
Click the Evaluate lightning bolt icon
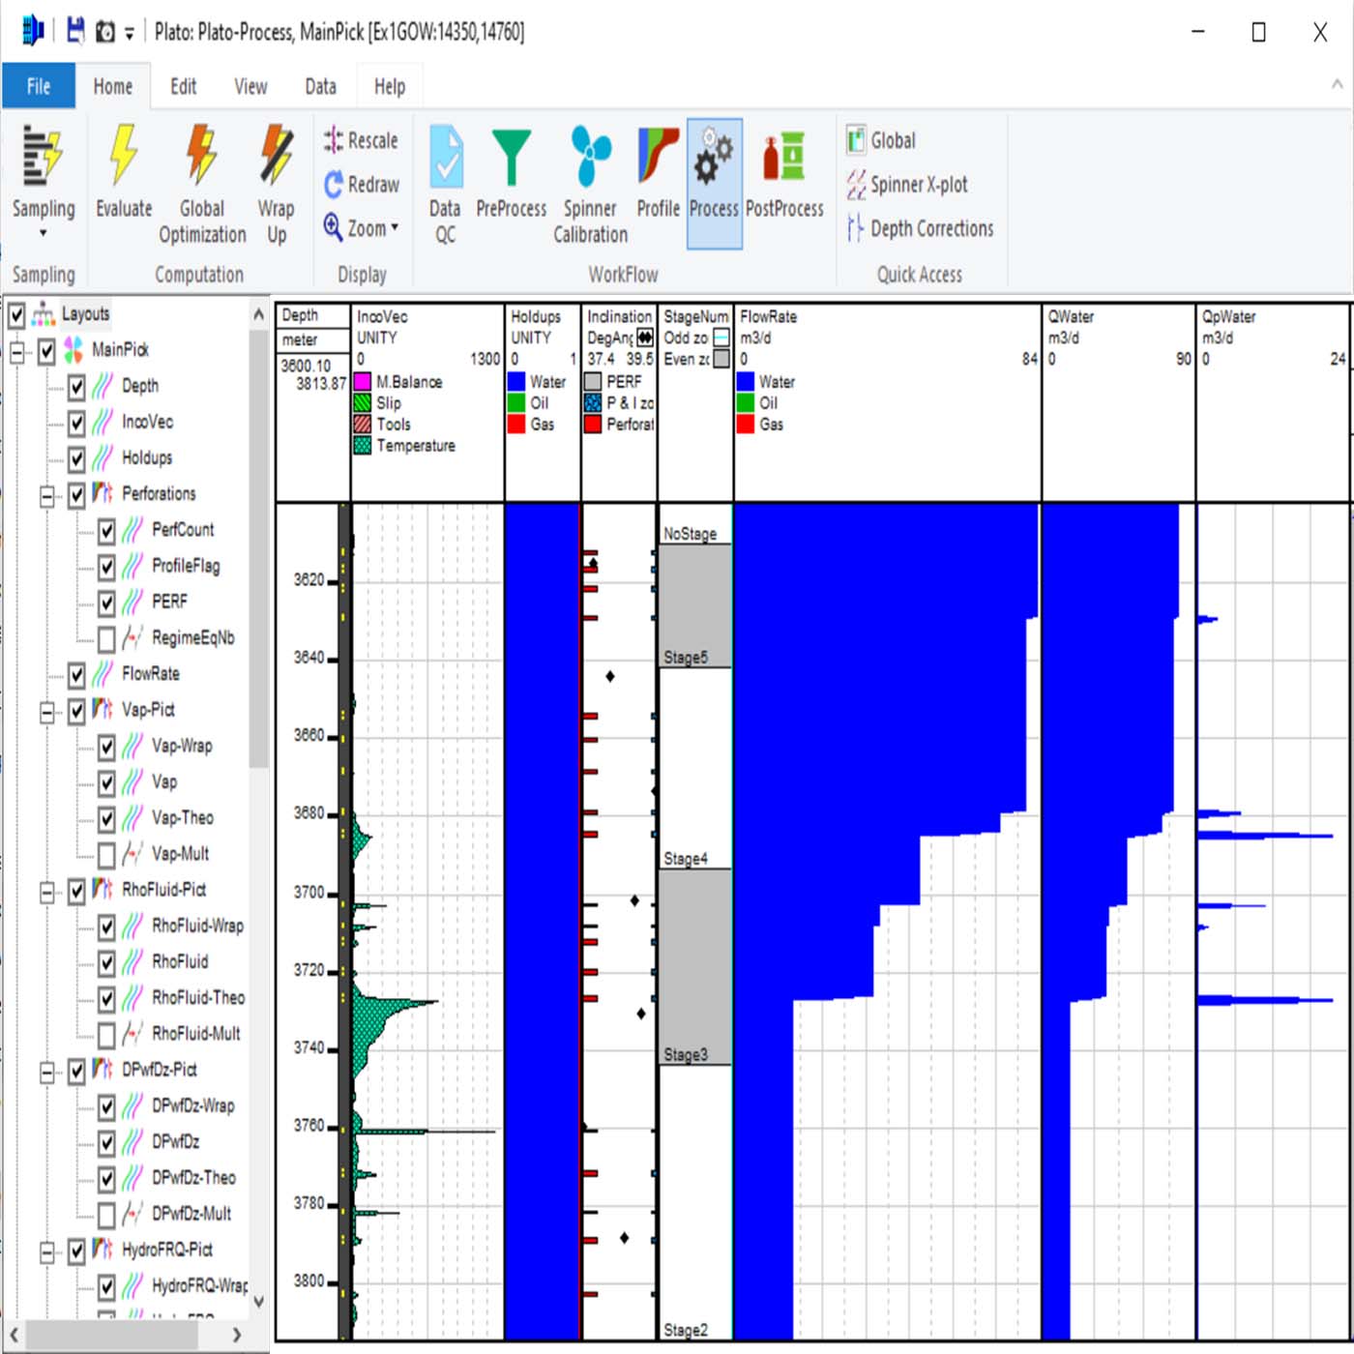(123, 157)
